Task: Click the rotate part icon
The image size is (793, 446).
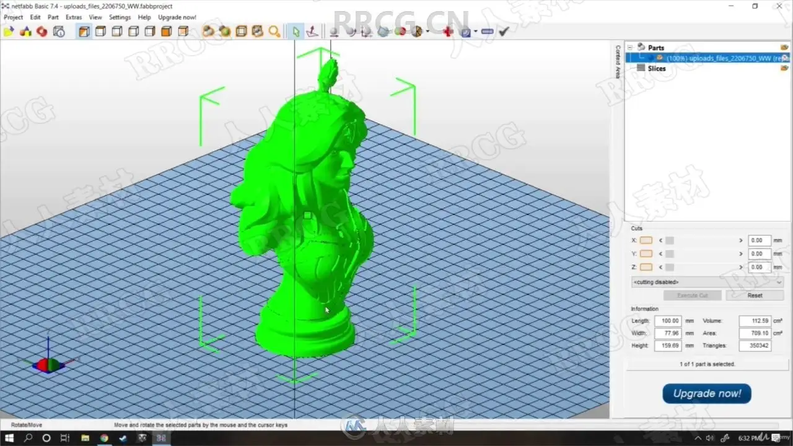Action: coord(351,31)
